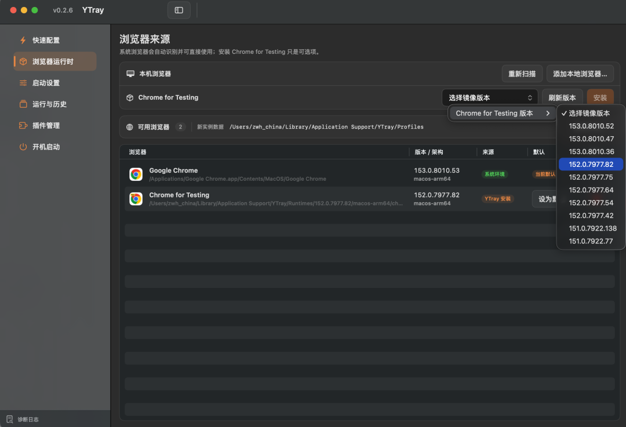Select version 152.0.7977.82 in the list
Image resolution: width=626 pixels, height=427 pixels.
pyautogui.click(x=591, y=165)
